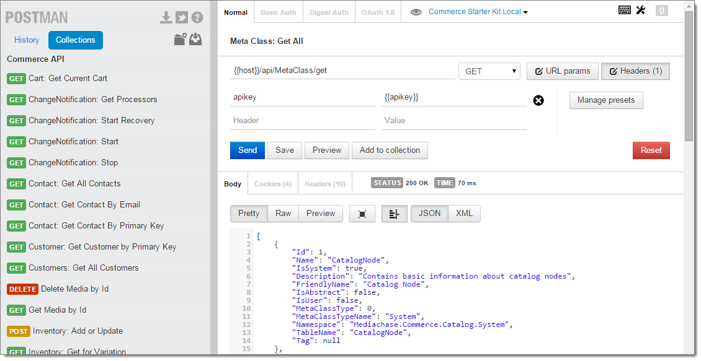The height and width of the screenshot is (361, 701).
Task: Click the fullscreen response icon
Action: pyautogui.click(x=362, y=214)
